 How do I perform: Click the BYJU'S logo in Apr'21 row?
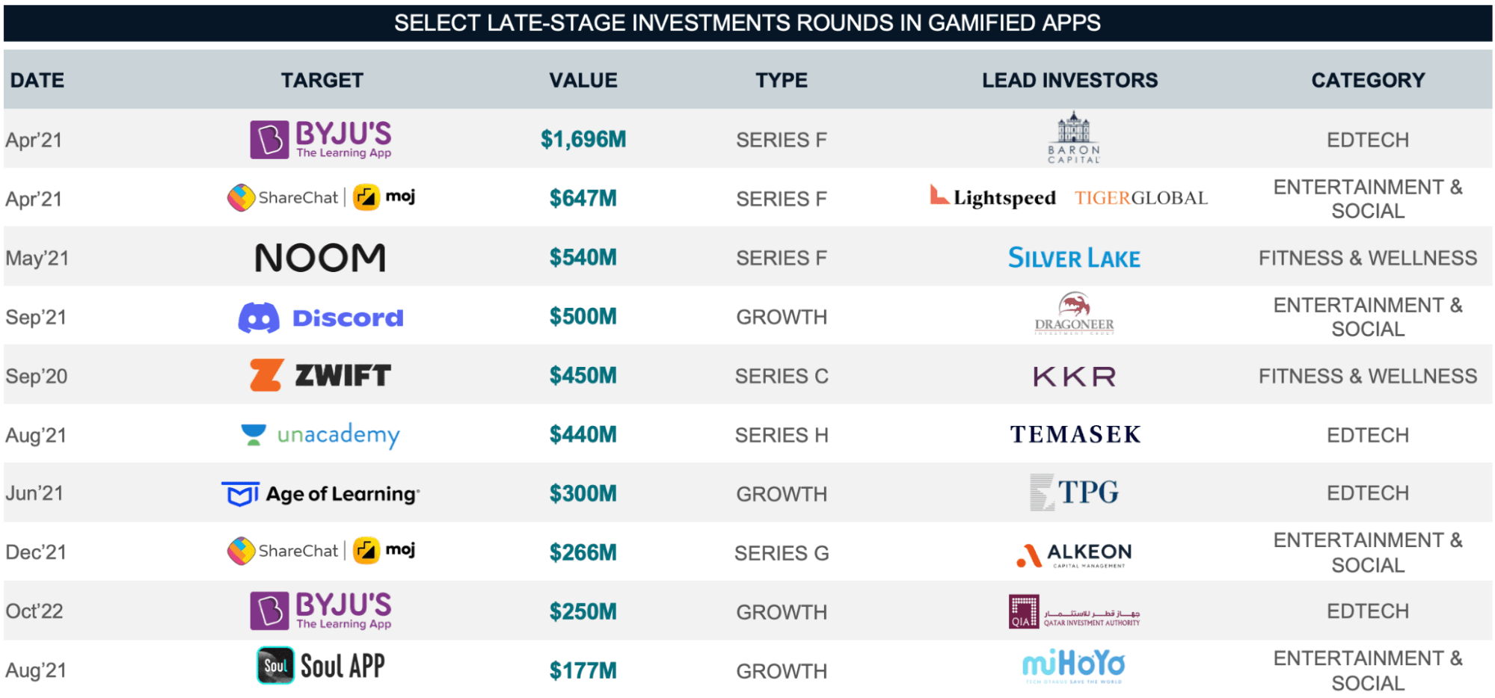click(x=321, y=140)
